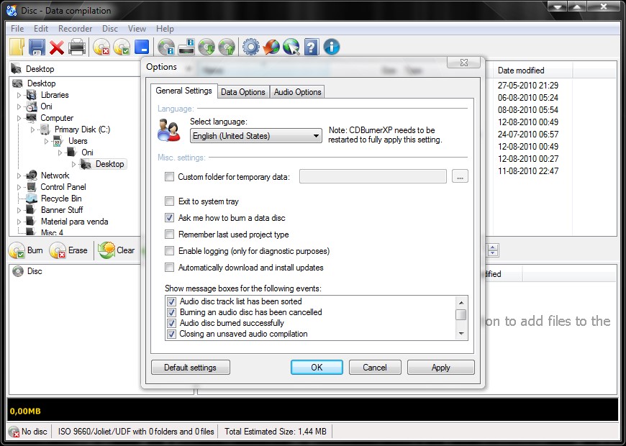Click the question mark help icon
This screenshot has width=626, height=446.
(x=311, y=47)
